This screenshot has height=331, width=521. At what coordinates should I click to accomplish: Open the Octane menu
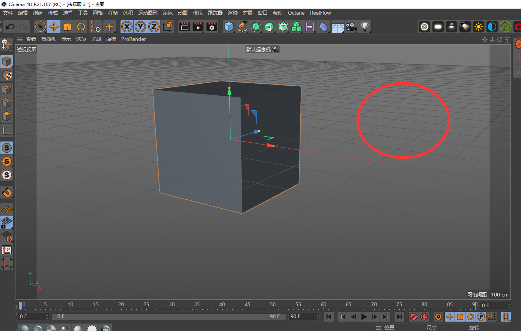coord(296,13)
